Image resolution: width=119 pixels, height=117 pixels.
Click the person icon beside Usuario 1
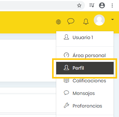pyautogui.click(x=66, y=37)
